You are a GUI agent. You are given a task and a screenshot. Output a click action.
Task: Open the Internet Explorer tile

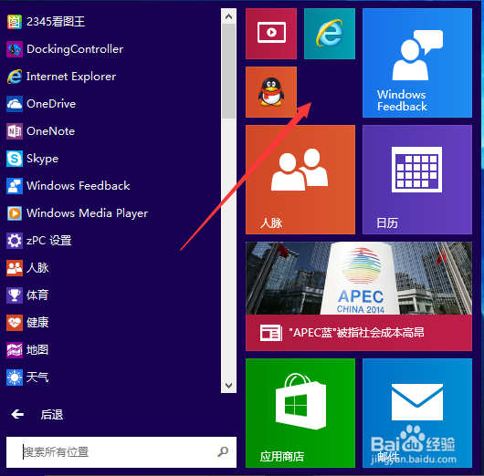click(x=330, y=34)
